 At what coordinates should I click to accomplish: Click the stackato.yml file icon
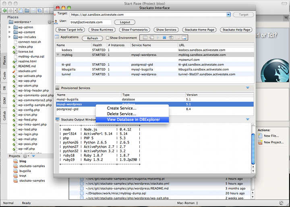14,71
